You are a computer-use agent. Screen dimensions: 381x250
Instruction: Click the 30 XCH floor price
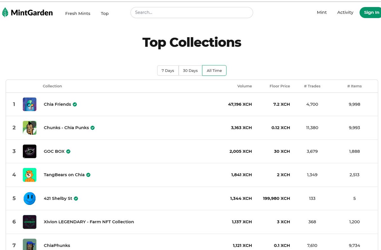point(282,151)
